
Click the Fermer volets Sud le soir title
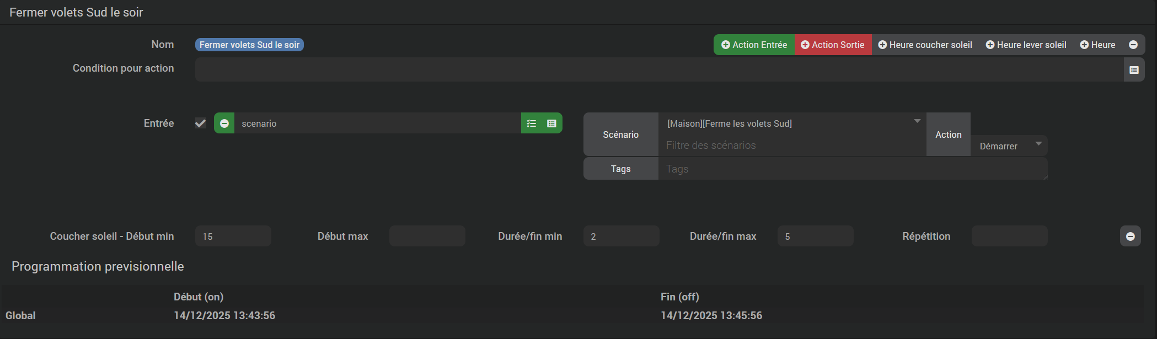76,12
